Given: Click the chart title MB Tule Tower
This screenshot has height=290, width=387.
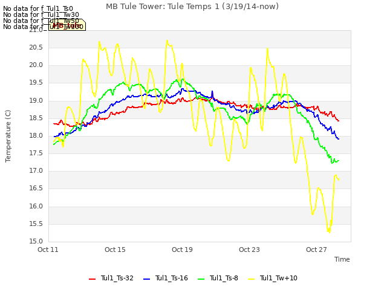Looking at the screenshot, I should [192, 7].
